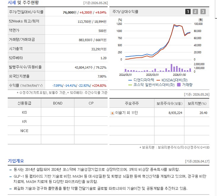This screenshot has height=196, width=217.
Task: Expand 이슬기 외 11인 shareholder row
Action: (112, 113)
